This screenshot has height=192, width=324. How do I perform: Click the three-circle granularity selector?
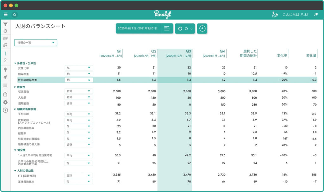point(185,28)
